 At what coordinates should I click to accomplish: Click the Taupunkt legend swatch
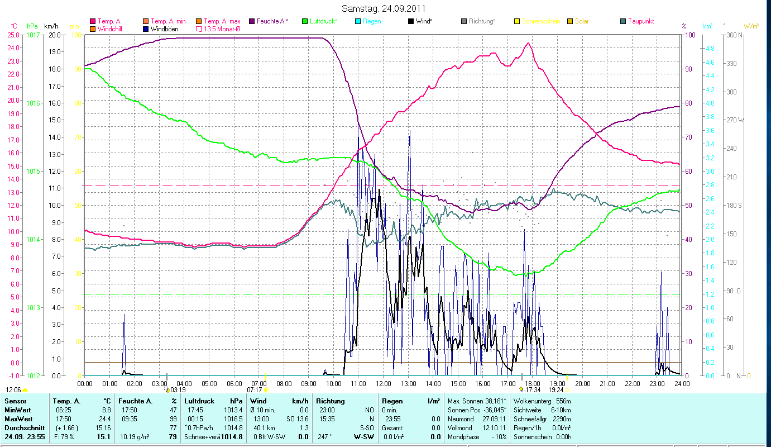click(x=622, y=21)
